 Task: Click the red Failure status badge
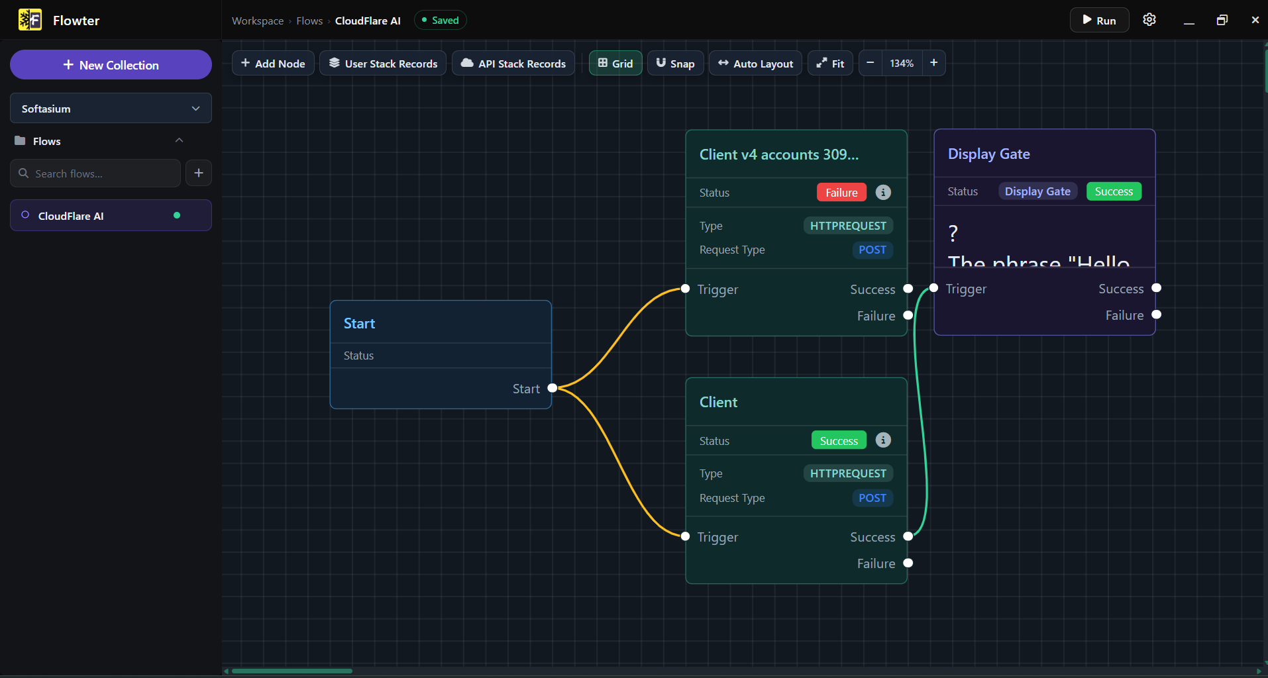(x=841, y=192)
